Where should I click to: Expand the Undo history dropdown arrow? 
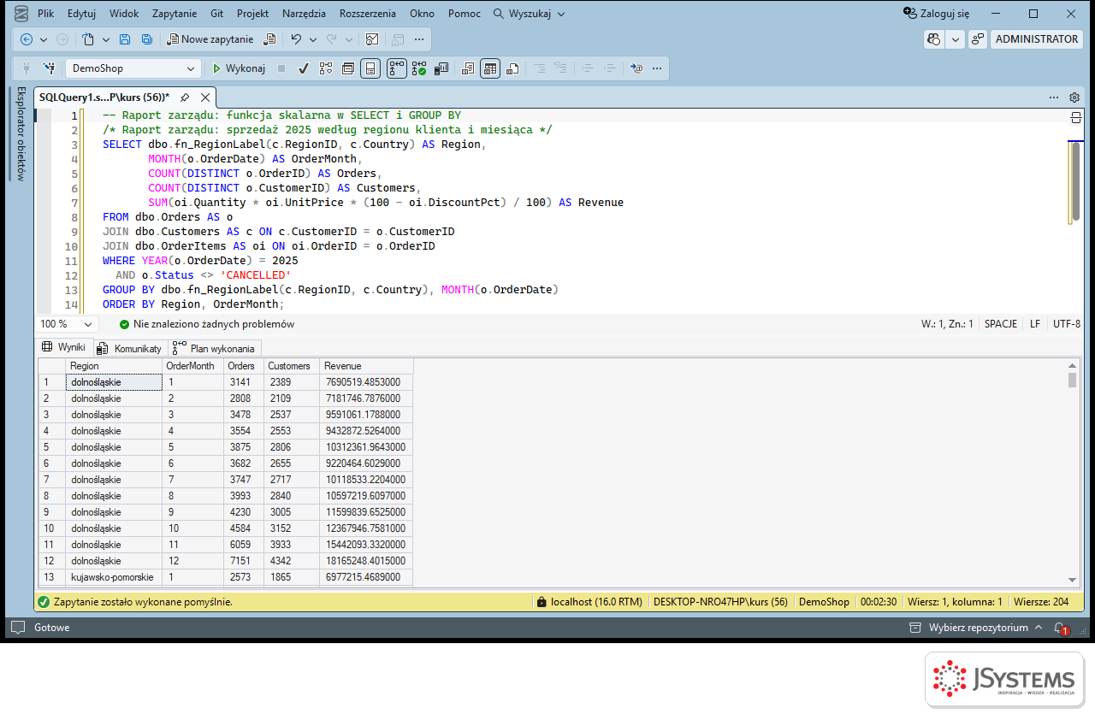(313, 39)
